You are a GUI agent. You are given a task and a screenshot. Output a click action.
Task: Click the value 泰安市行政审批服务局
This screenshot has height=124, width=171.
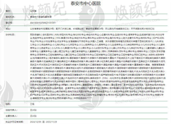click(x=41, y=17)
